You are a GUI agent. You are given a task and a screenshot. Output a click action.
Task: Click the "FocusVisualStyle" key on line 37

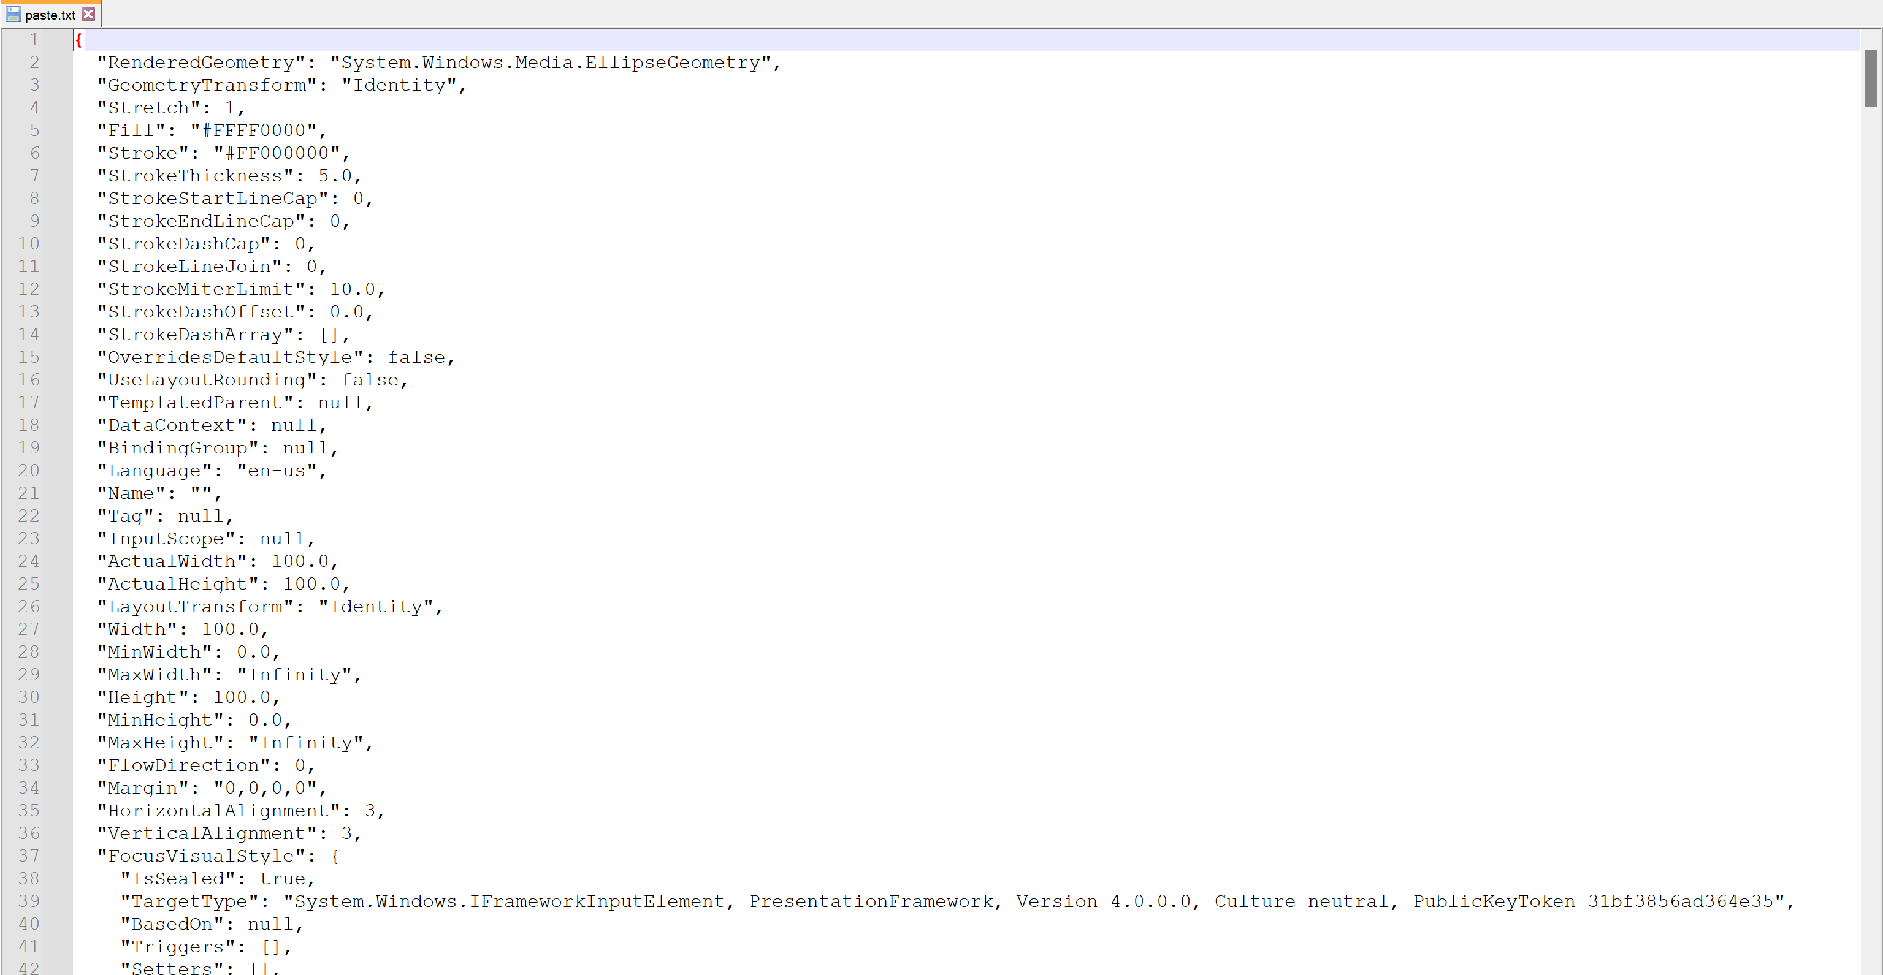201,856
